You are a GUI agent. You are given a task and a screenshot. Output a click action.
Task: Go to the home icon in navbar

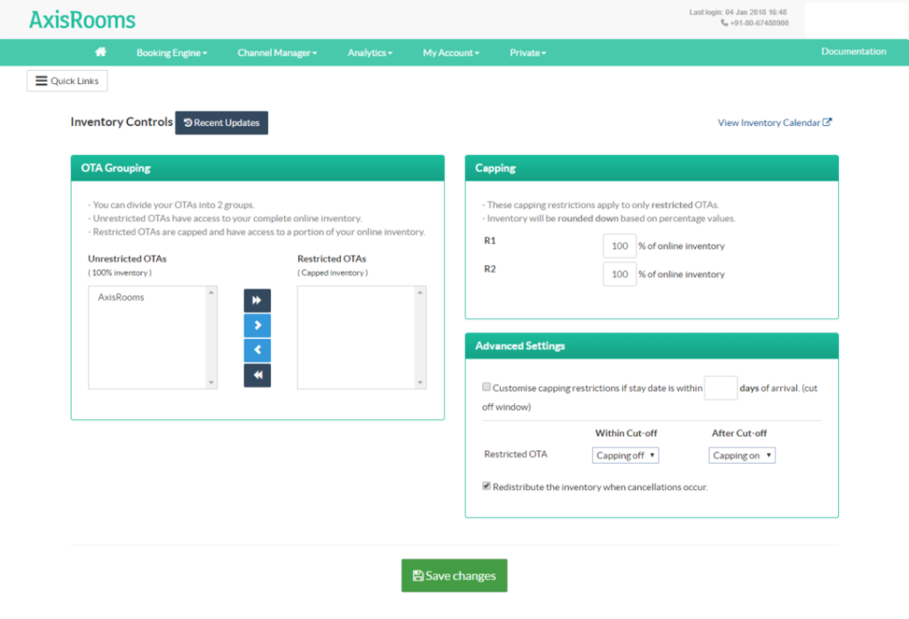tap(101, 52)
